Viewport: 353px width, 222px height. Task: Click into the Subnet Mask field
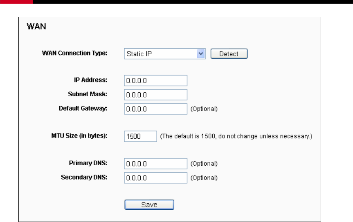pos(155,95)
